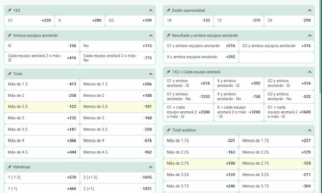Pin the Total market
The width and height of the screenshot is (322, 193).
point(9,74)
